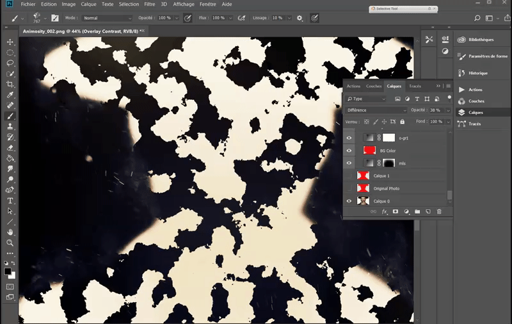The width and height of the screenshot is (512, 324).
Task: Expand the brush Opacité 100 % dropdown
Action: tap(177, 18)
